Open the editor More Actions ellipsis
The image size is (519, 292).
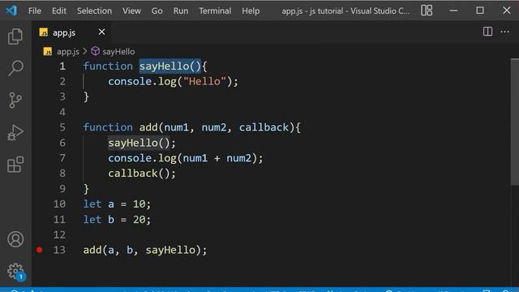coord(504,32)
